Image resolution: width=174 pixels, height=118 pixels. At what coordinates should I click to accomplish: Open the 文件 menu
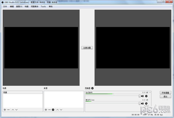coord(5,7)
